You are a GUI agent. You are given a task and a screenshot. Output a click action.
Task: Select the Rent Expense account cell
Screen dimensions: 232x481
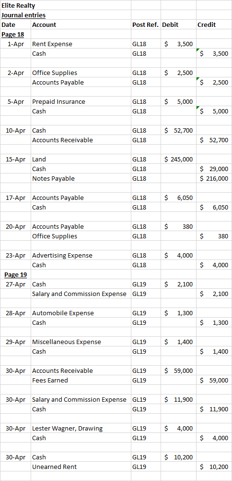click(81, 44)
